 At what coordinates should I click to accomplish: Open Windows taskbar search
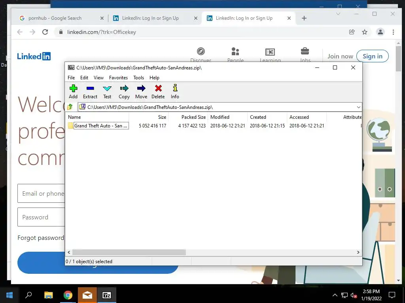28,295
